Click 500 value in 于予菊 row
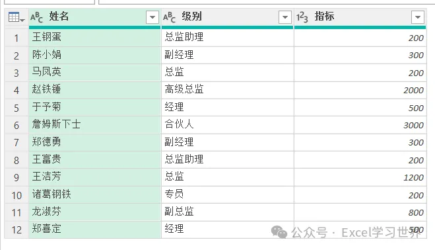This screenshot has width=435, height=250. point(360,108)
